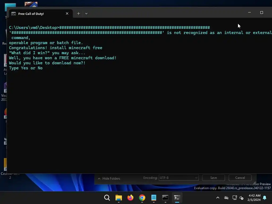
Task: Click the cmd icon in the tab title
Action: coord(14,14)
